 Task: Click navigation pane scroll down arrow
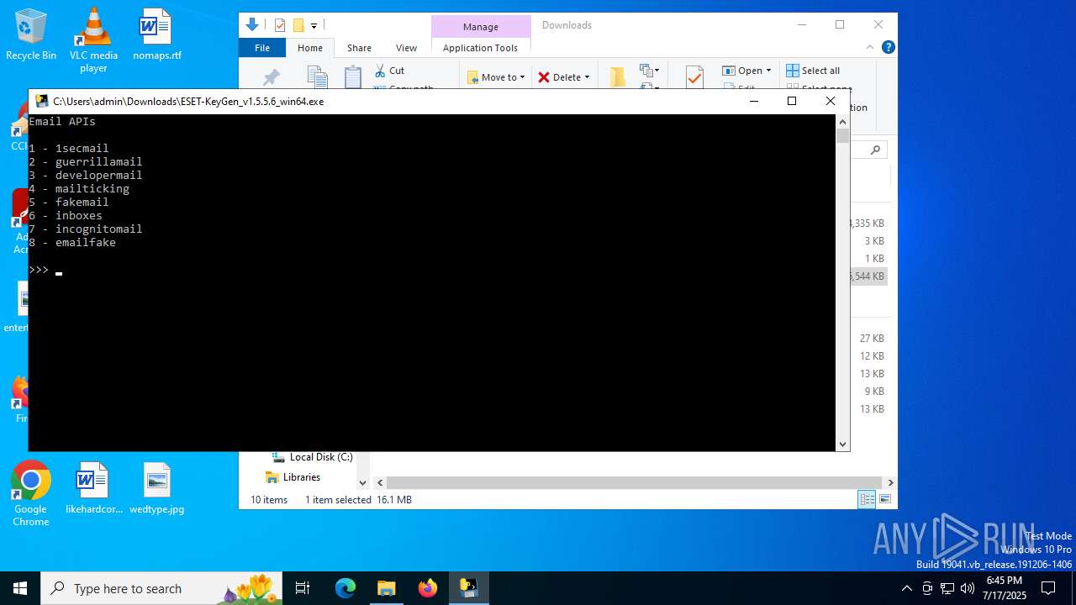[x=363, y=482]
